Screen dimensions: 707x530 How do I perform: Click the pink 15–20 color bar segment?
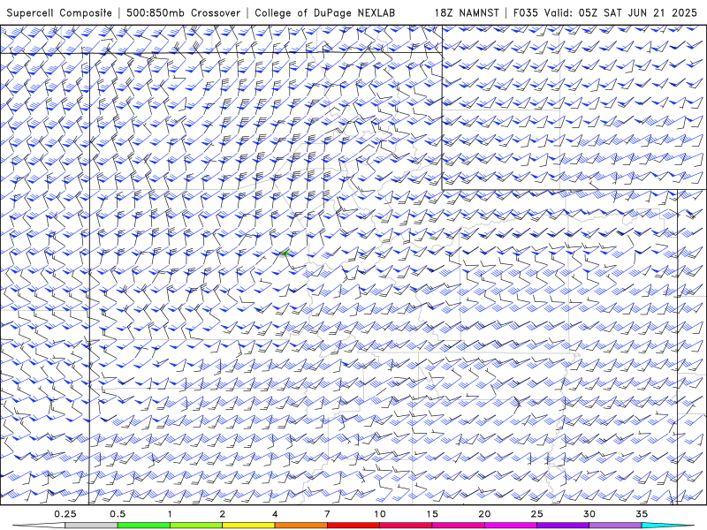458,526
